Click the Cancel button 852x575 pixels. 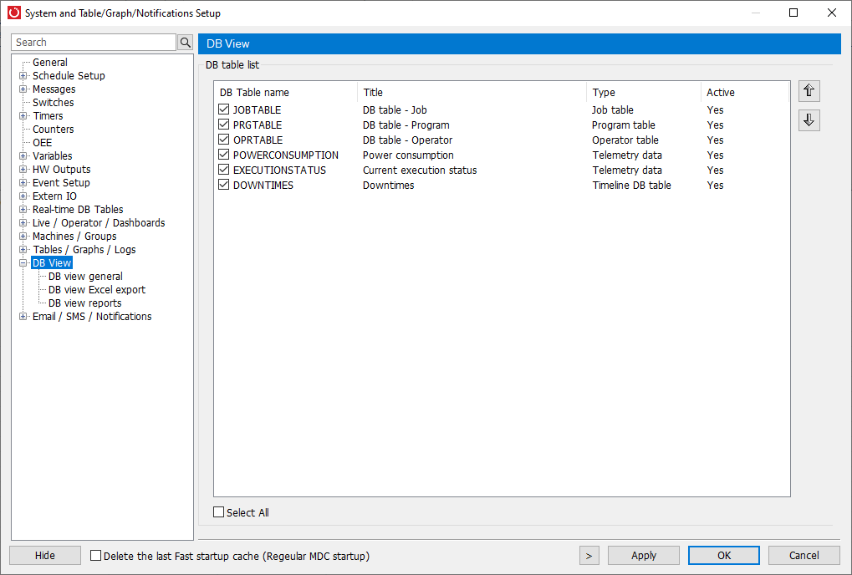804,556
